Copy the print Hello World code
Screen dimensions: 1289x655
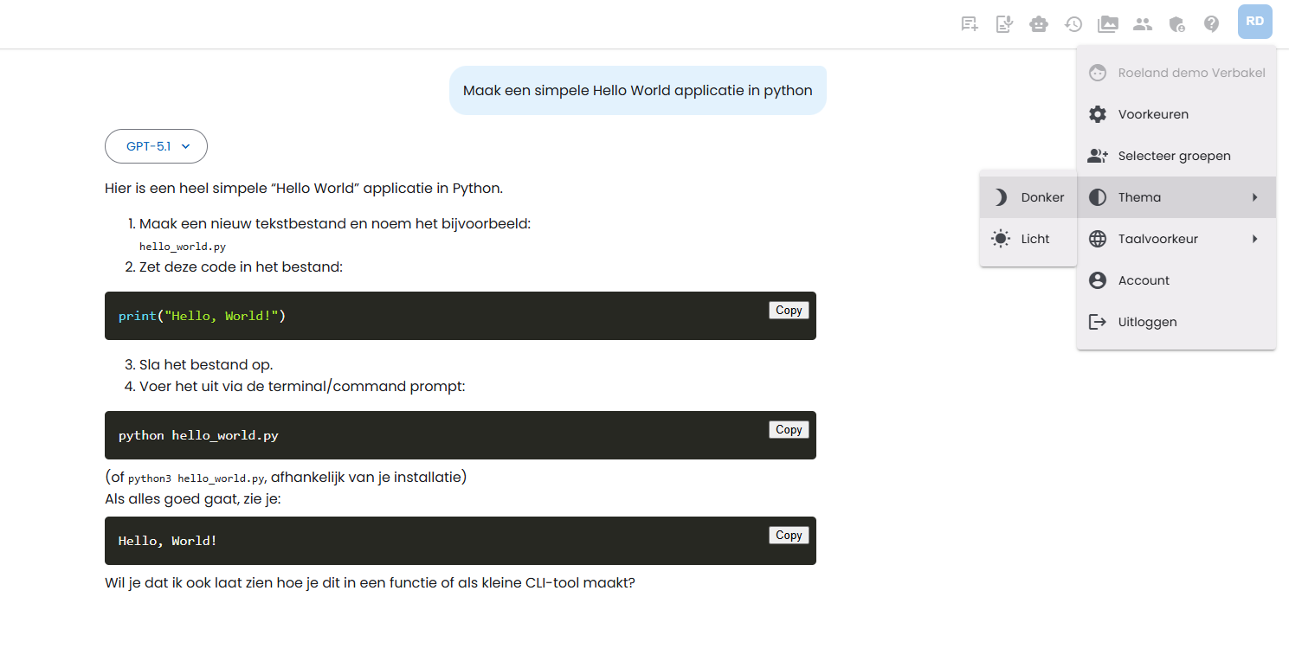click(x=789, y=311)
